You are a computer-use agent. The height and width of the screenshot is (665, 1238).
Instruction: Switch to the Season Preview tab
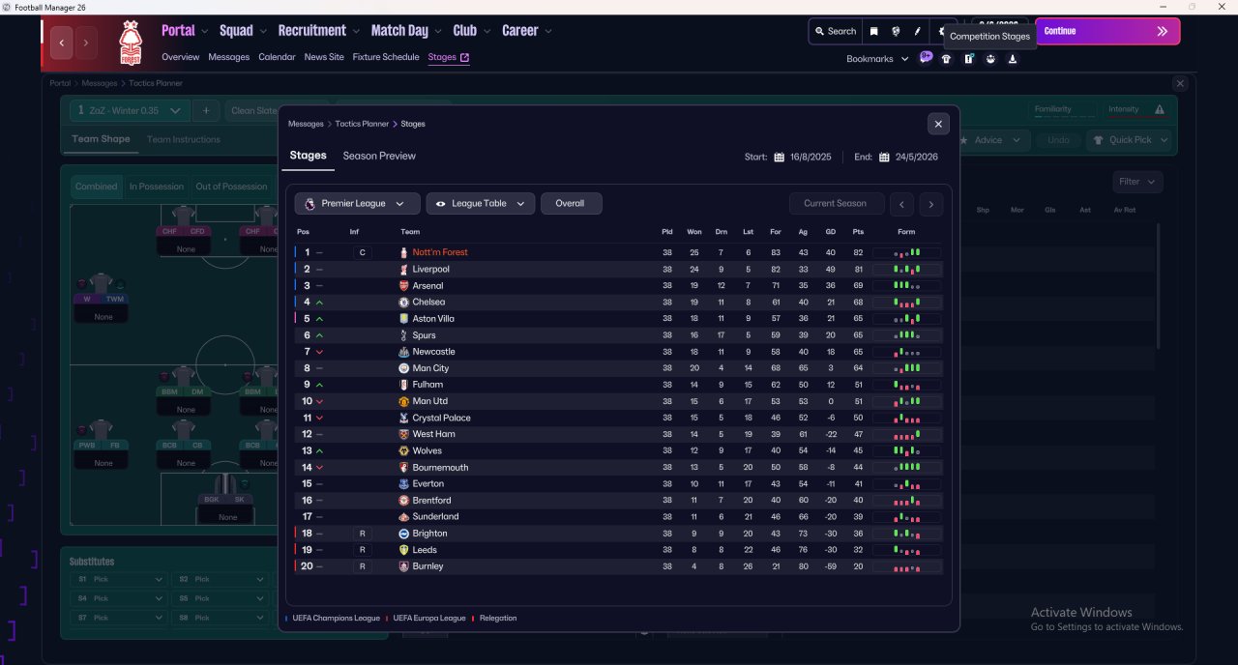(379, 156)
